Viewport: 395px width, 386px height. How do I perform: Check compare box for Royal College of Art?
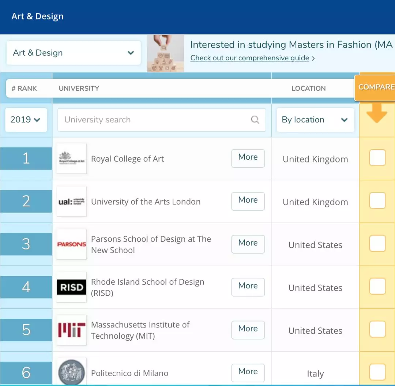(x=377, y=158)
